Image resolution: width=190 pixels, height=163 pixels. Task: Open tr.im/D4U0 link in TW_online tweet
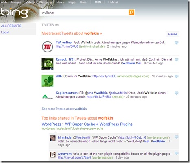click(67, 46)
